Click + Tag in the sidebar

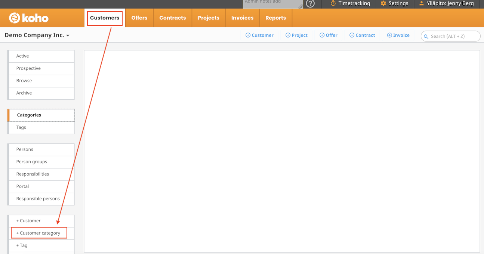coord(41,245)
